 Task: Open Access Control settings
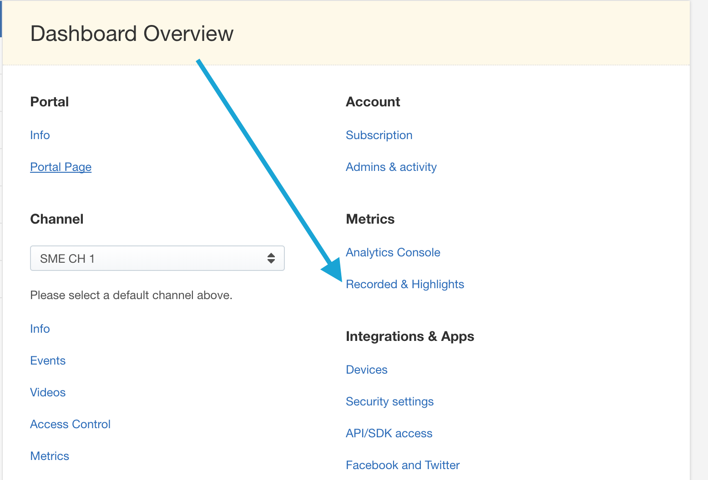(x=71, y=424)
